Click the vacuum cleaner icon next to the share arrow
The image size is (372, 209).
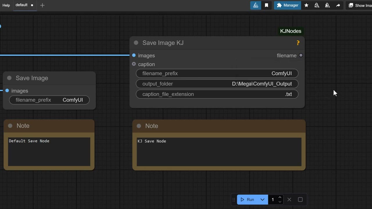click(328, 5)
